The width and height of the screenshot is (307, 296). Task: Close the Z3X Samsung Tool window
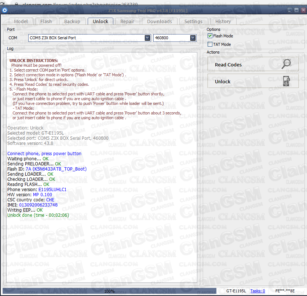pyautogui.click(x=304, y=10)
